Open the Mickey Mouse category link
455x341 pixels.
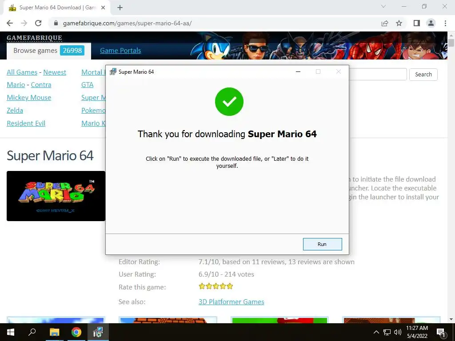click(x=29, y=97)
